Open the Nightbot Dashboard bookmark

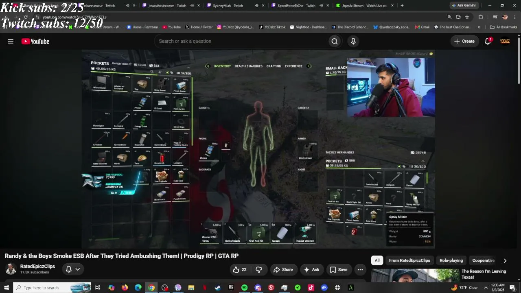(309, 27)
